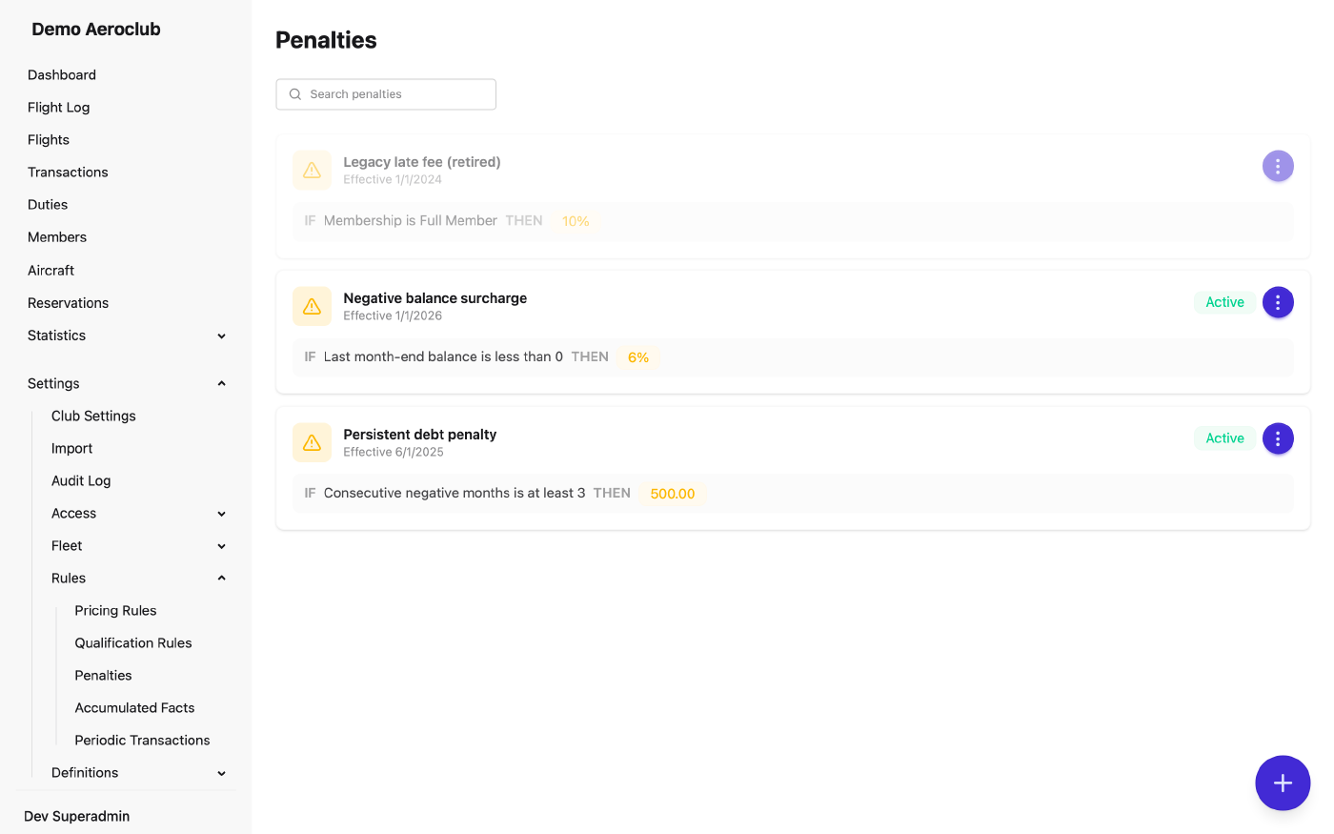Click the search magnifier icon

pos(295,94)
